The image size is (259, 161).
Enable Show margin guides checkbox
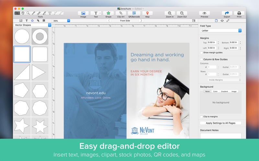tap(201, 52)
